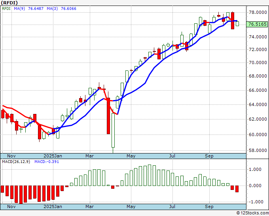Select the MA(3) value 76.6066

[x=68, y=8]
